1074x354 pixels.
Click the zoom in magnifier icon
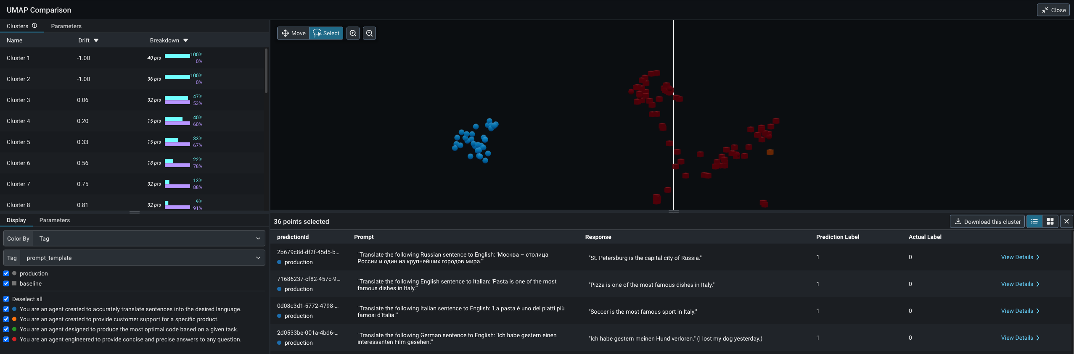coord(353,33)
